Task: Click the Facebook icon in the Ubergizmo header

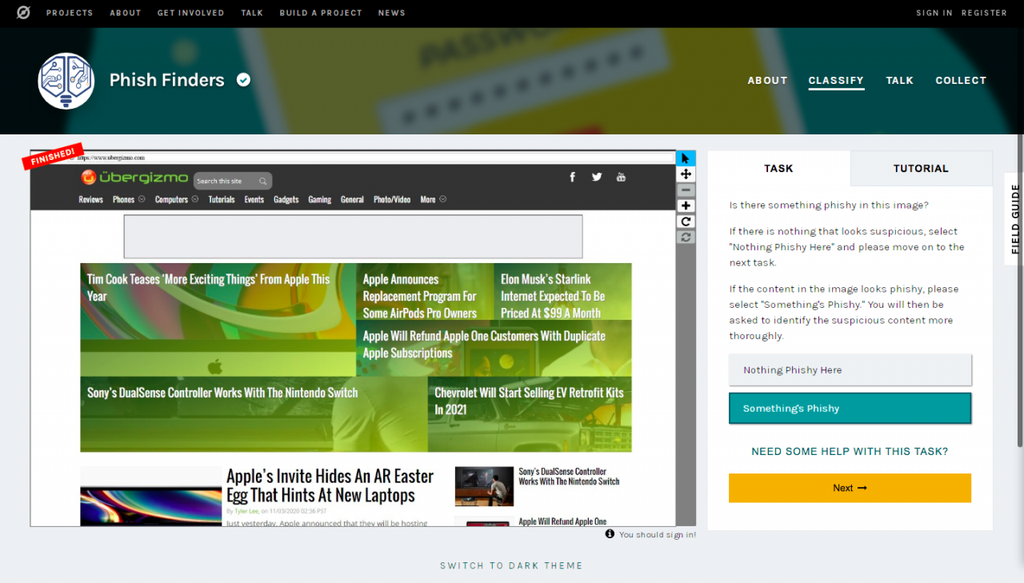Action: pos(573,177)
